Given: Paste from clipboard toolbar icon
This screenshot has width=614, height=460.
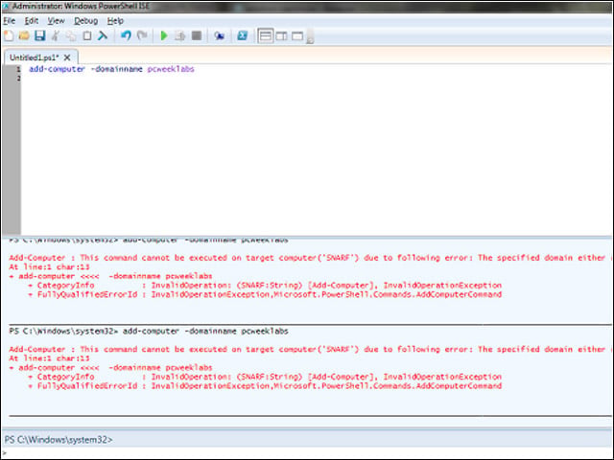Looking at the screenshot, I should point(87,36).
